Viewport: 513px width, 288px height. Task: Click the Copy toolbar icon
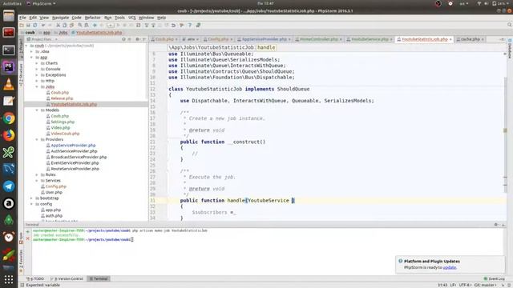65,25
